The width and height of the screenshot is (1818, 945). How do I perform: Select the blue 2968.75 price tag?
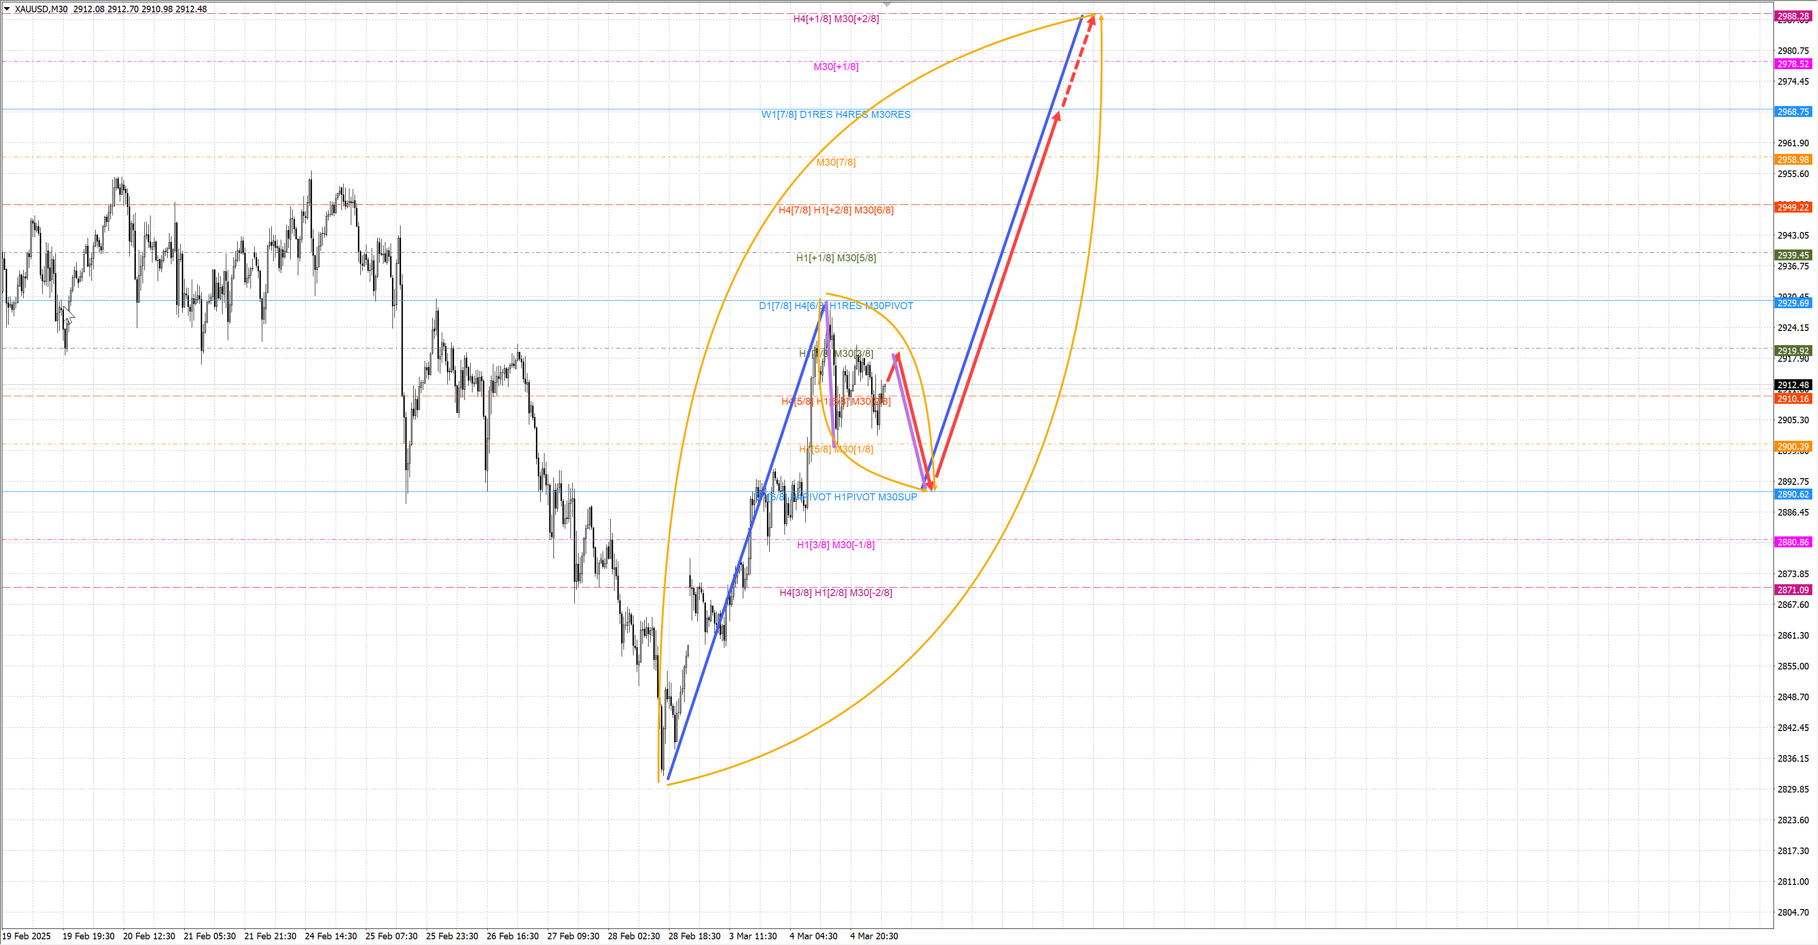pos(1792,112)
